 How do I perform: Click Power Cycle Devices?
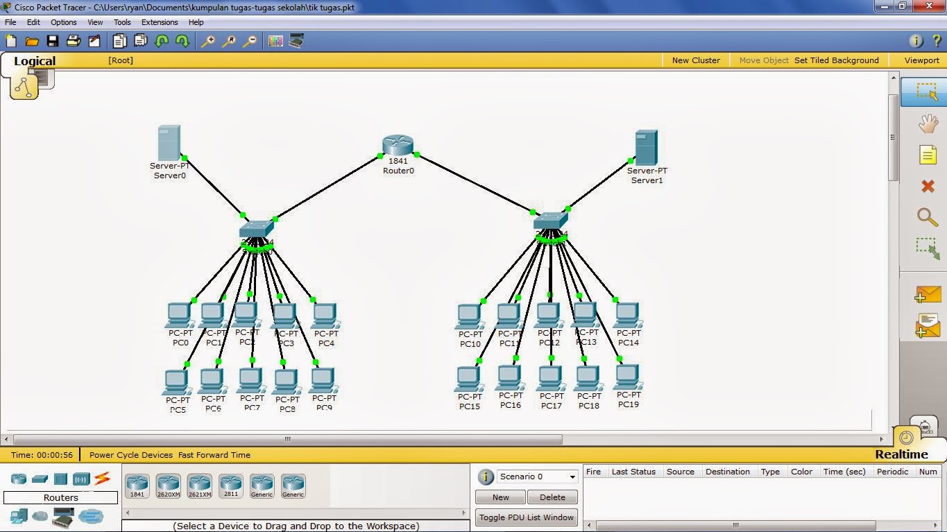coord(131,455)
